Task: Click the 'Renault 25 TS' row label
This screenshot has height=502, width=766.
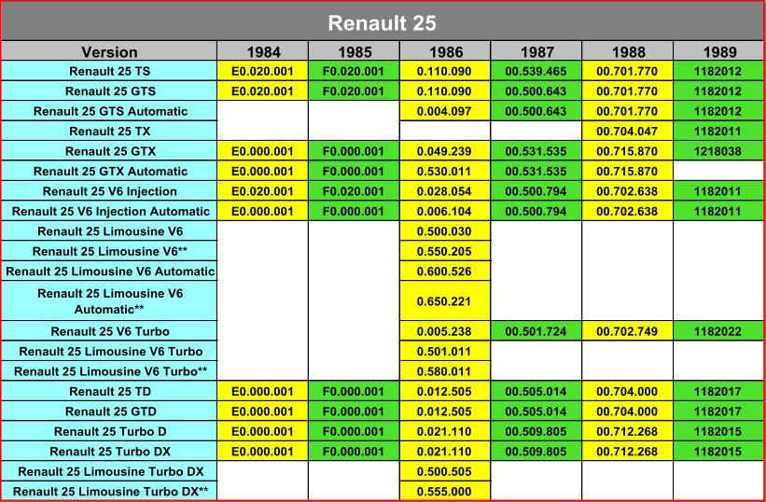Action: 109,71
